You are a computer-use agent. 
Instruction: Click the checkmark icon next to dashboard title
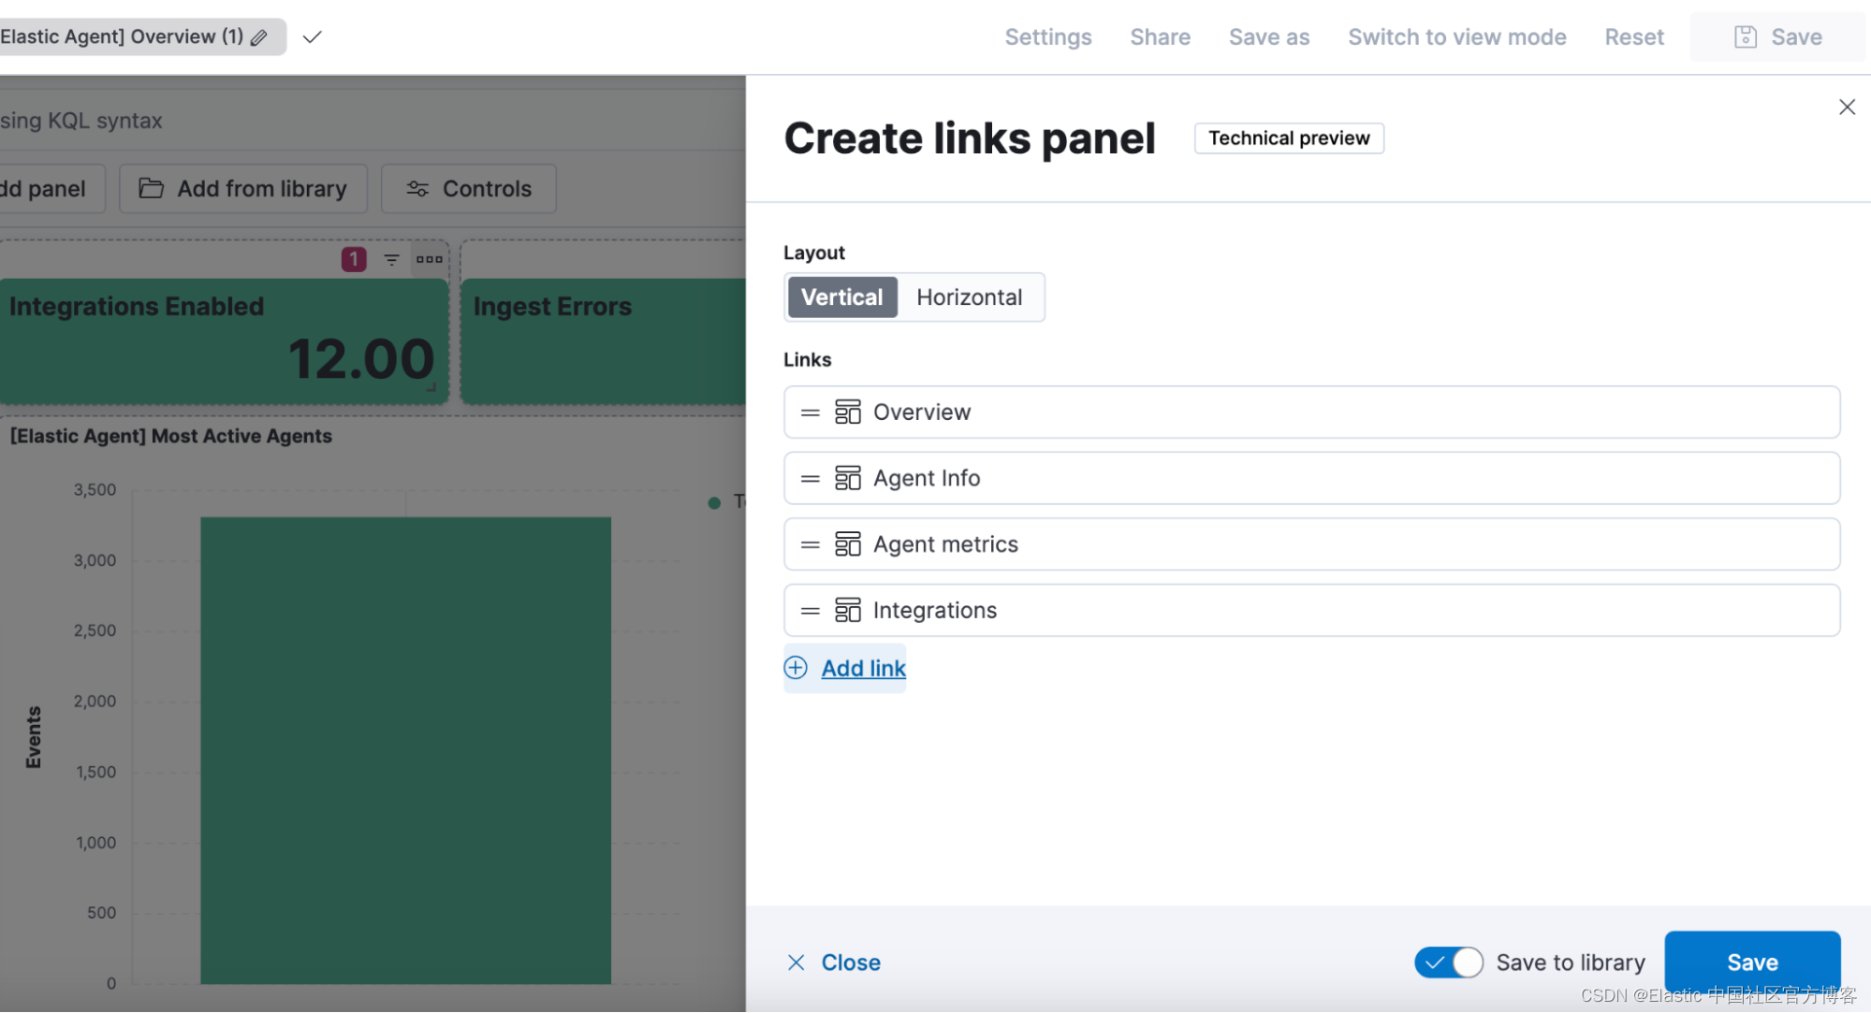313,36
